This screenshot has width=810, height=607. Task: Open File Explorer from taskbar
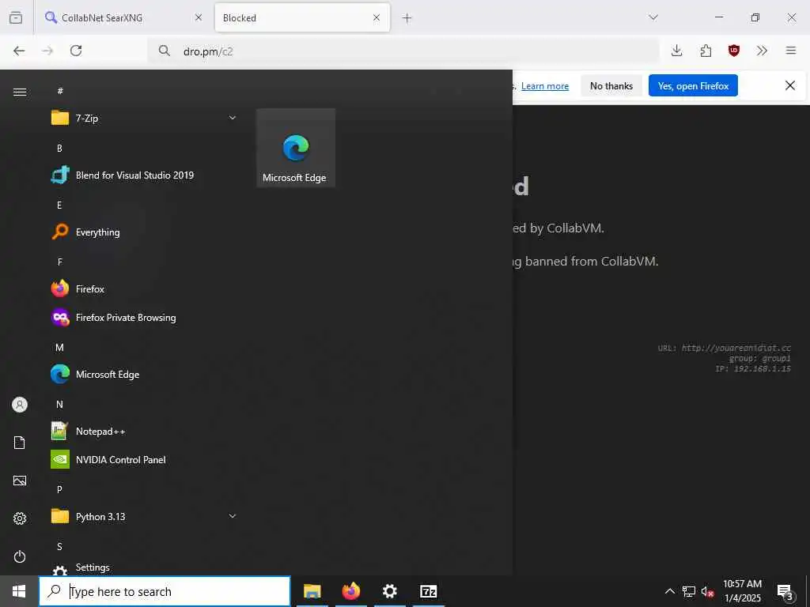(312, 591)
